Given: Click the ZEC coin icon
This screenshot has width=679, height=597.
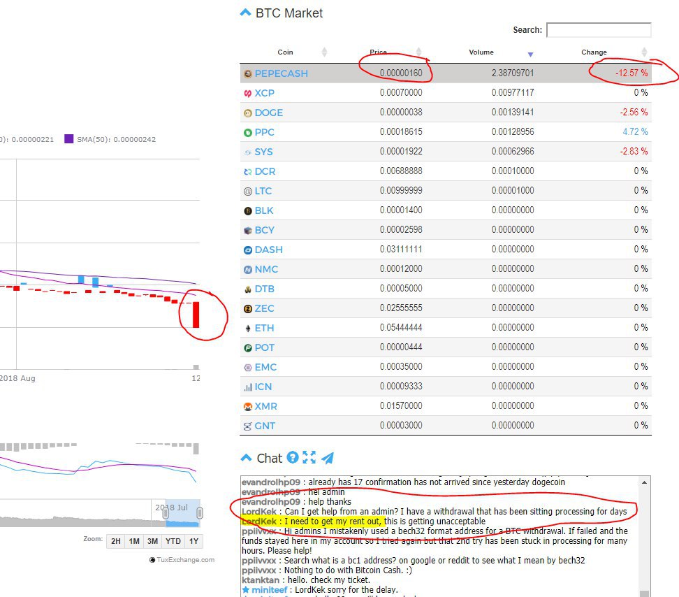Looking at the screenshot, I should (248, 309).
